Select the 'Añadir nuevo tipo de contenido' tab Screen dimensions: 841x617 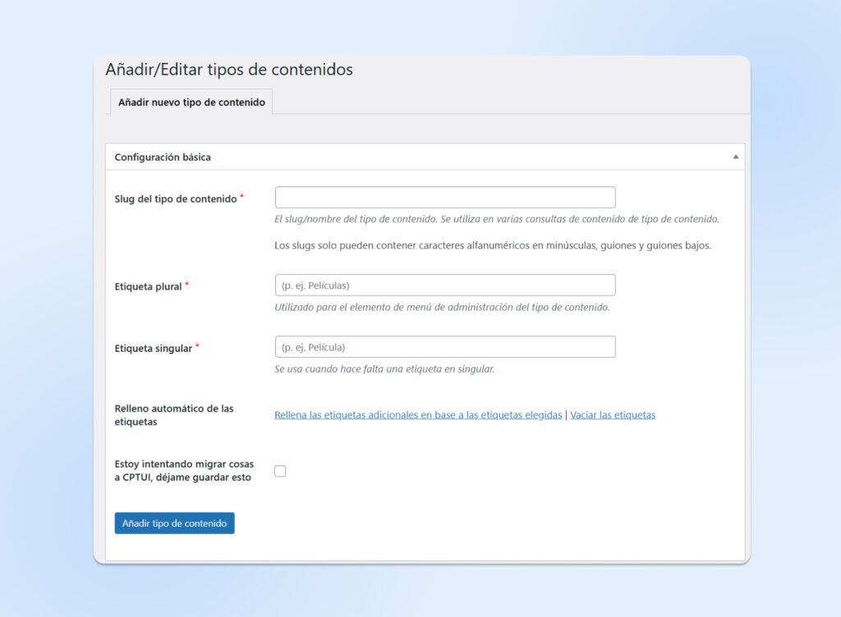191,103
